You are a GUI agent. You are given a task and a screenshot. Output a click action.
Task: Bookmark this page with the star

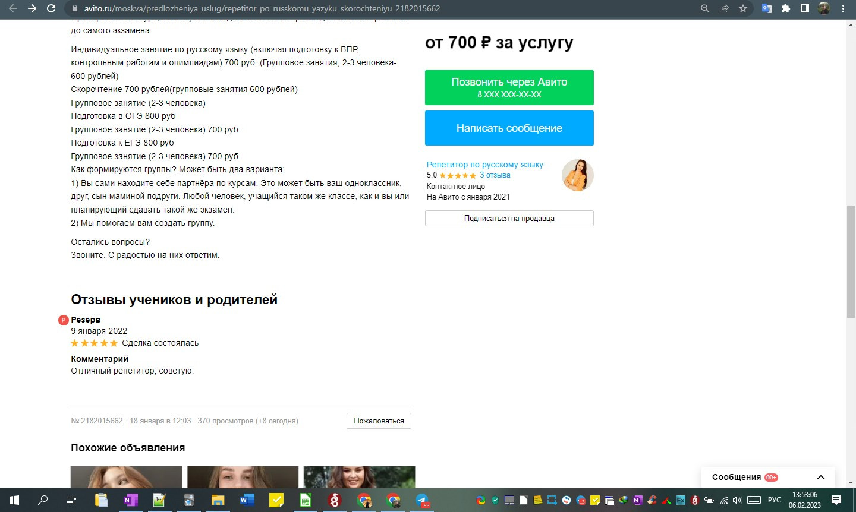743,8
